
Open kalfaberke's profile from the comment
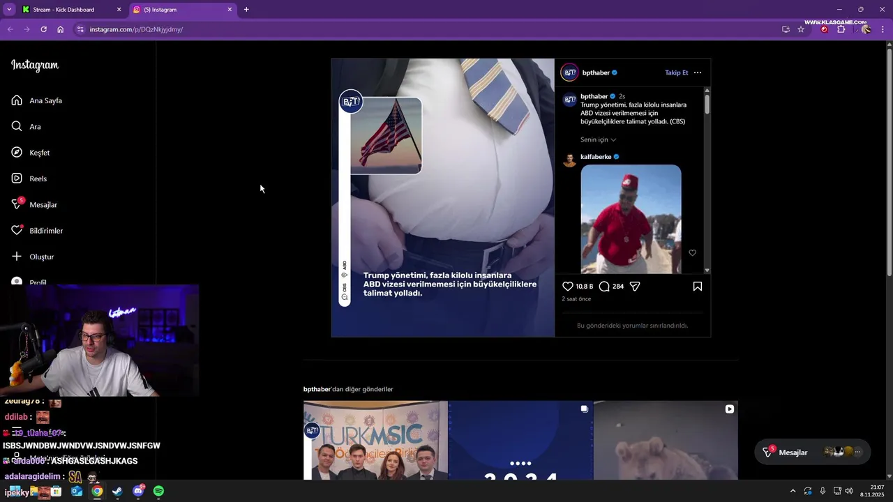pos(596,157)
